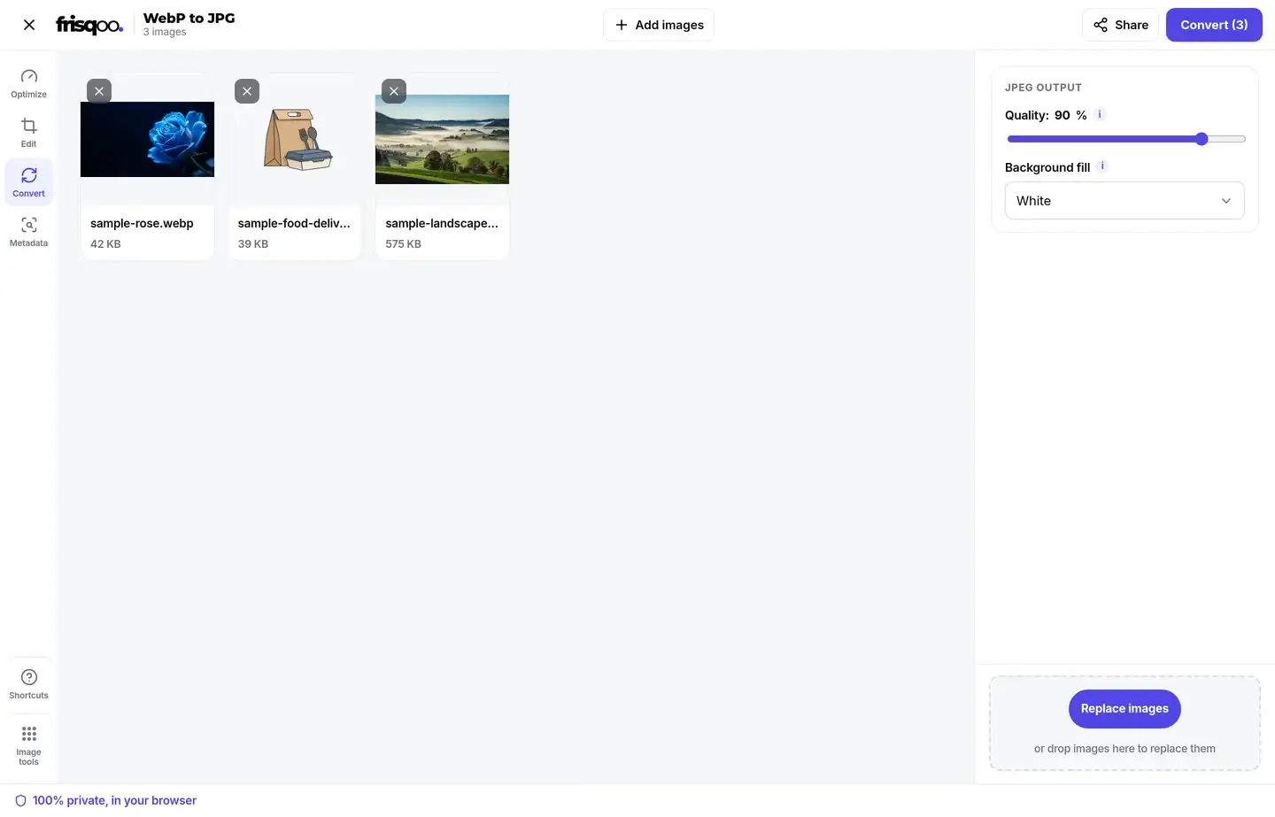Show info about Background fill
This screenshot has height=817, width=1275.
(1102, 166)
